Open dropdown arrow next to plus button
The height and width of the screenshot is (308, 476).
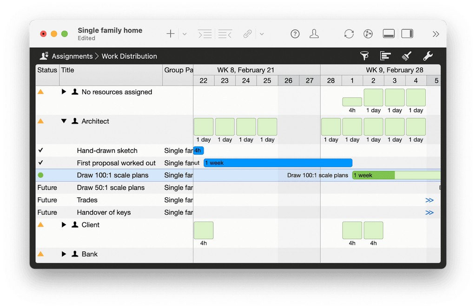coord(185,34)
